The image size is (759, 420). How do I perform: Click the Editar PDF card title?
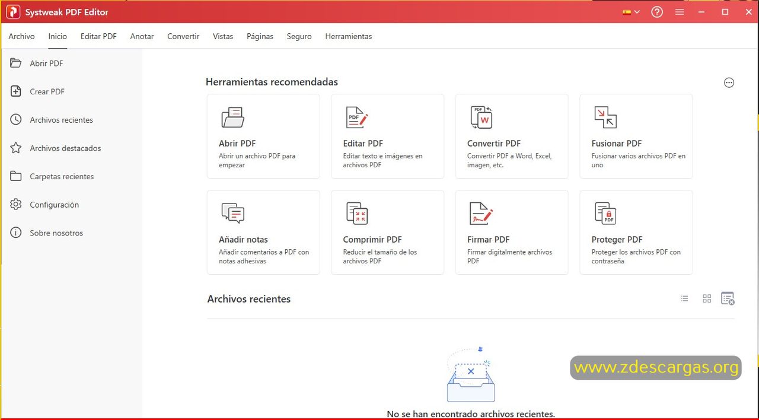point(363,144)
